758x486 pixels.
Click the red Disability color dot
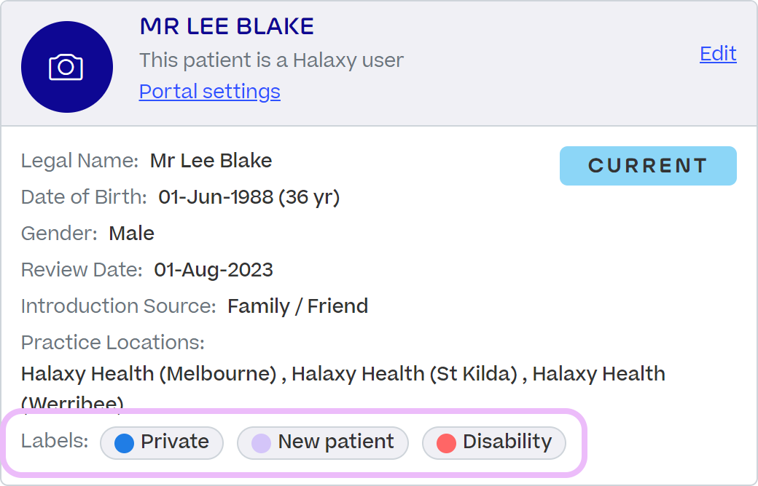coord(446,443)
